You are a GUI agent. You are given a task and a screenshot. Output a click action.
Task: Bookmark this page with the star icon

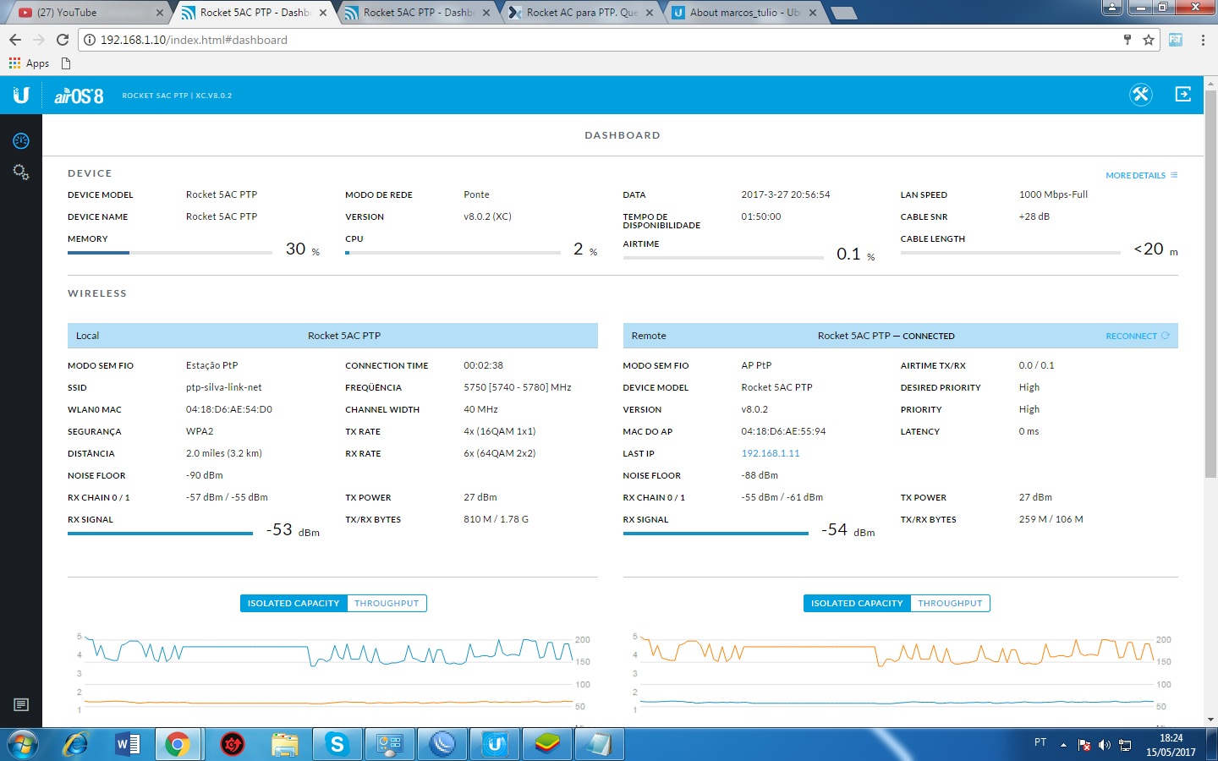(x=1149, y=40)
